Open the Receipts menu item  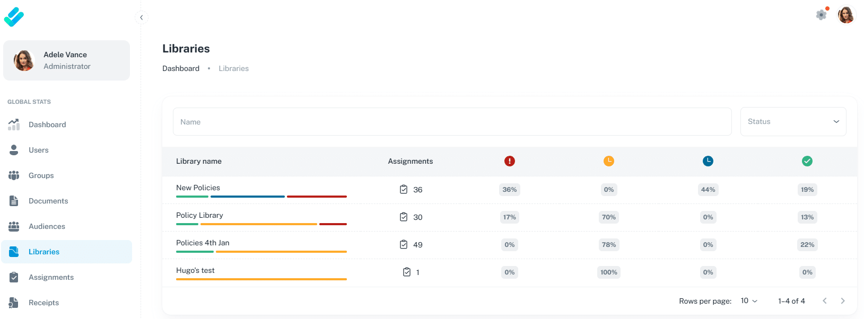67,303
